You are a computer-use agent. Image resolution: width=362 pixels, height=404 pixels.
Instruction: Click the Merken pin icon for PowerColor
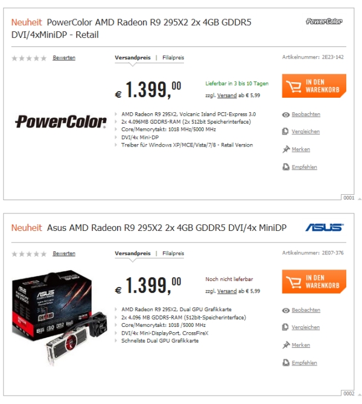pyautogui.click(x=286, y=150)
